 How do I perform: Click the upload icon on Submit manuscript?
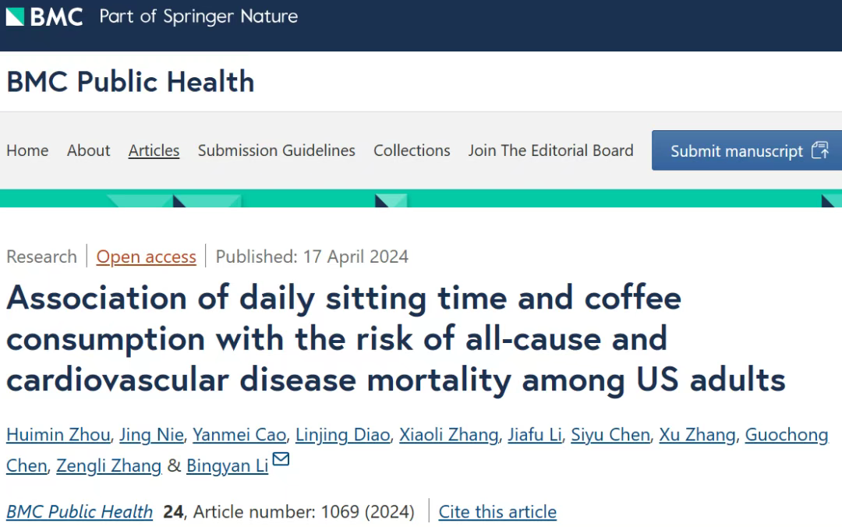820,150
